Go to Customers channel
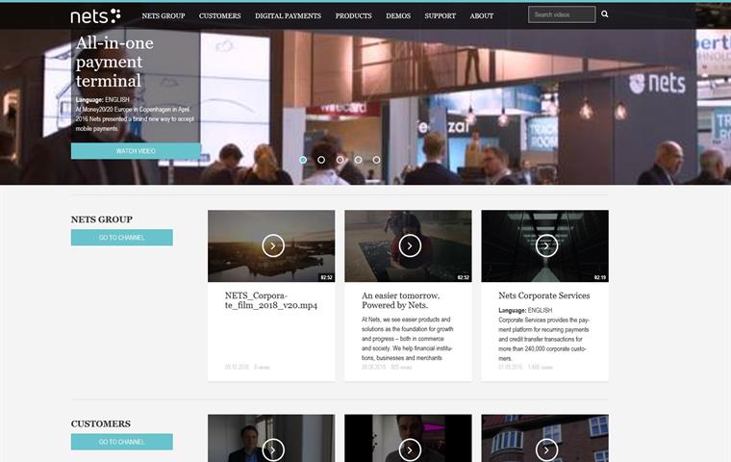Screen dimensions: 731x462 pos(122,442)
